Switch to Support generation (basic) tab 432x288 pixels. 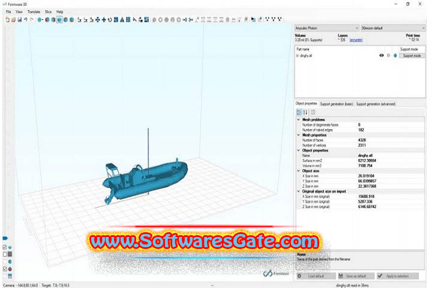(337, 104)
